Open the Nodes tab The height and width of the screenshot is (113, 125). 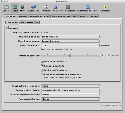pos(94,16)
